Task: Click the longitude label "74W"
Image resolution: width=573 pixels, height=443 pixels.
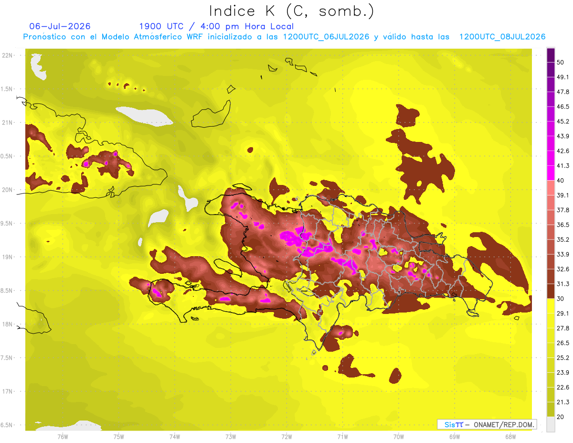Action: tap(175, 437)
